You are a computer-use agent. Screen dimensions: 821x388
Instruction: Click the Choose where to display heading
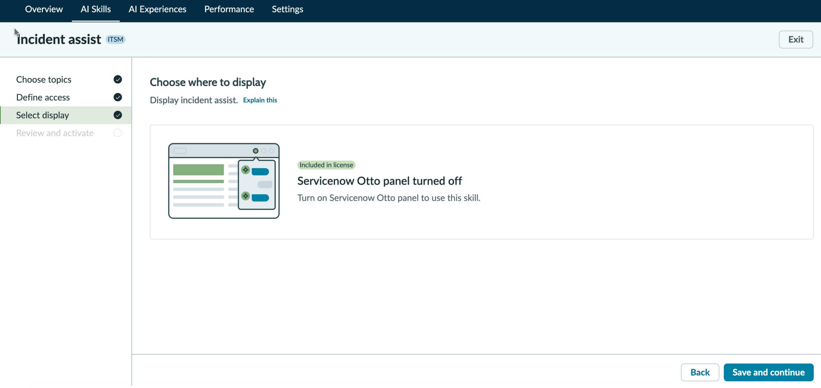208,82
